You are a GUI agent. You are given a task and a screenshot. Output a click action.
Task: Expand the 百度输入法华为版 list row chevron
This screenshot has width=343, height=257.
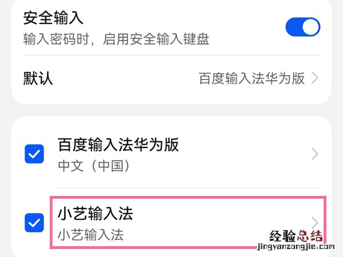(x=315, y=154)
